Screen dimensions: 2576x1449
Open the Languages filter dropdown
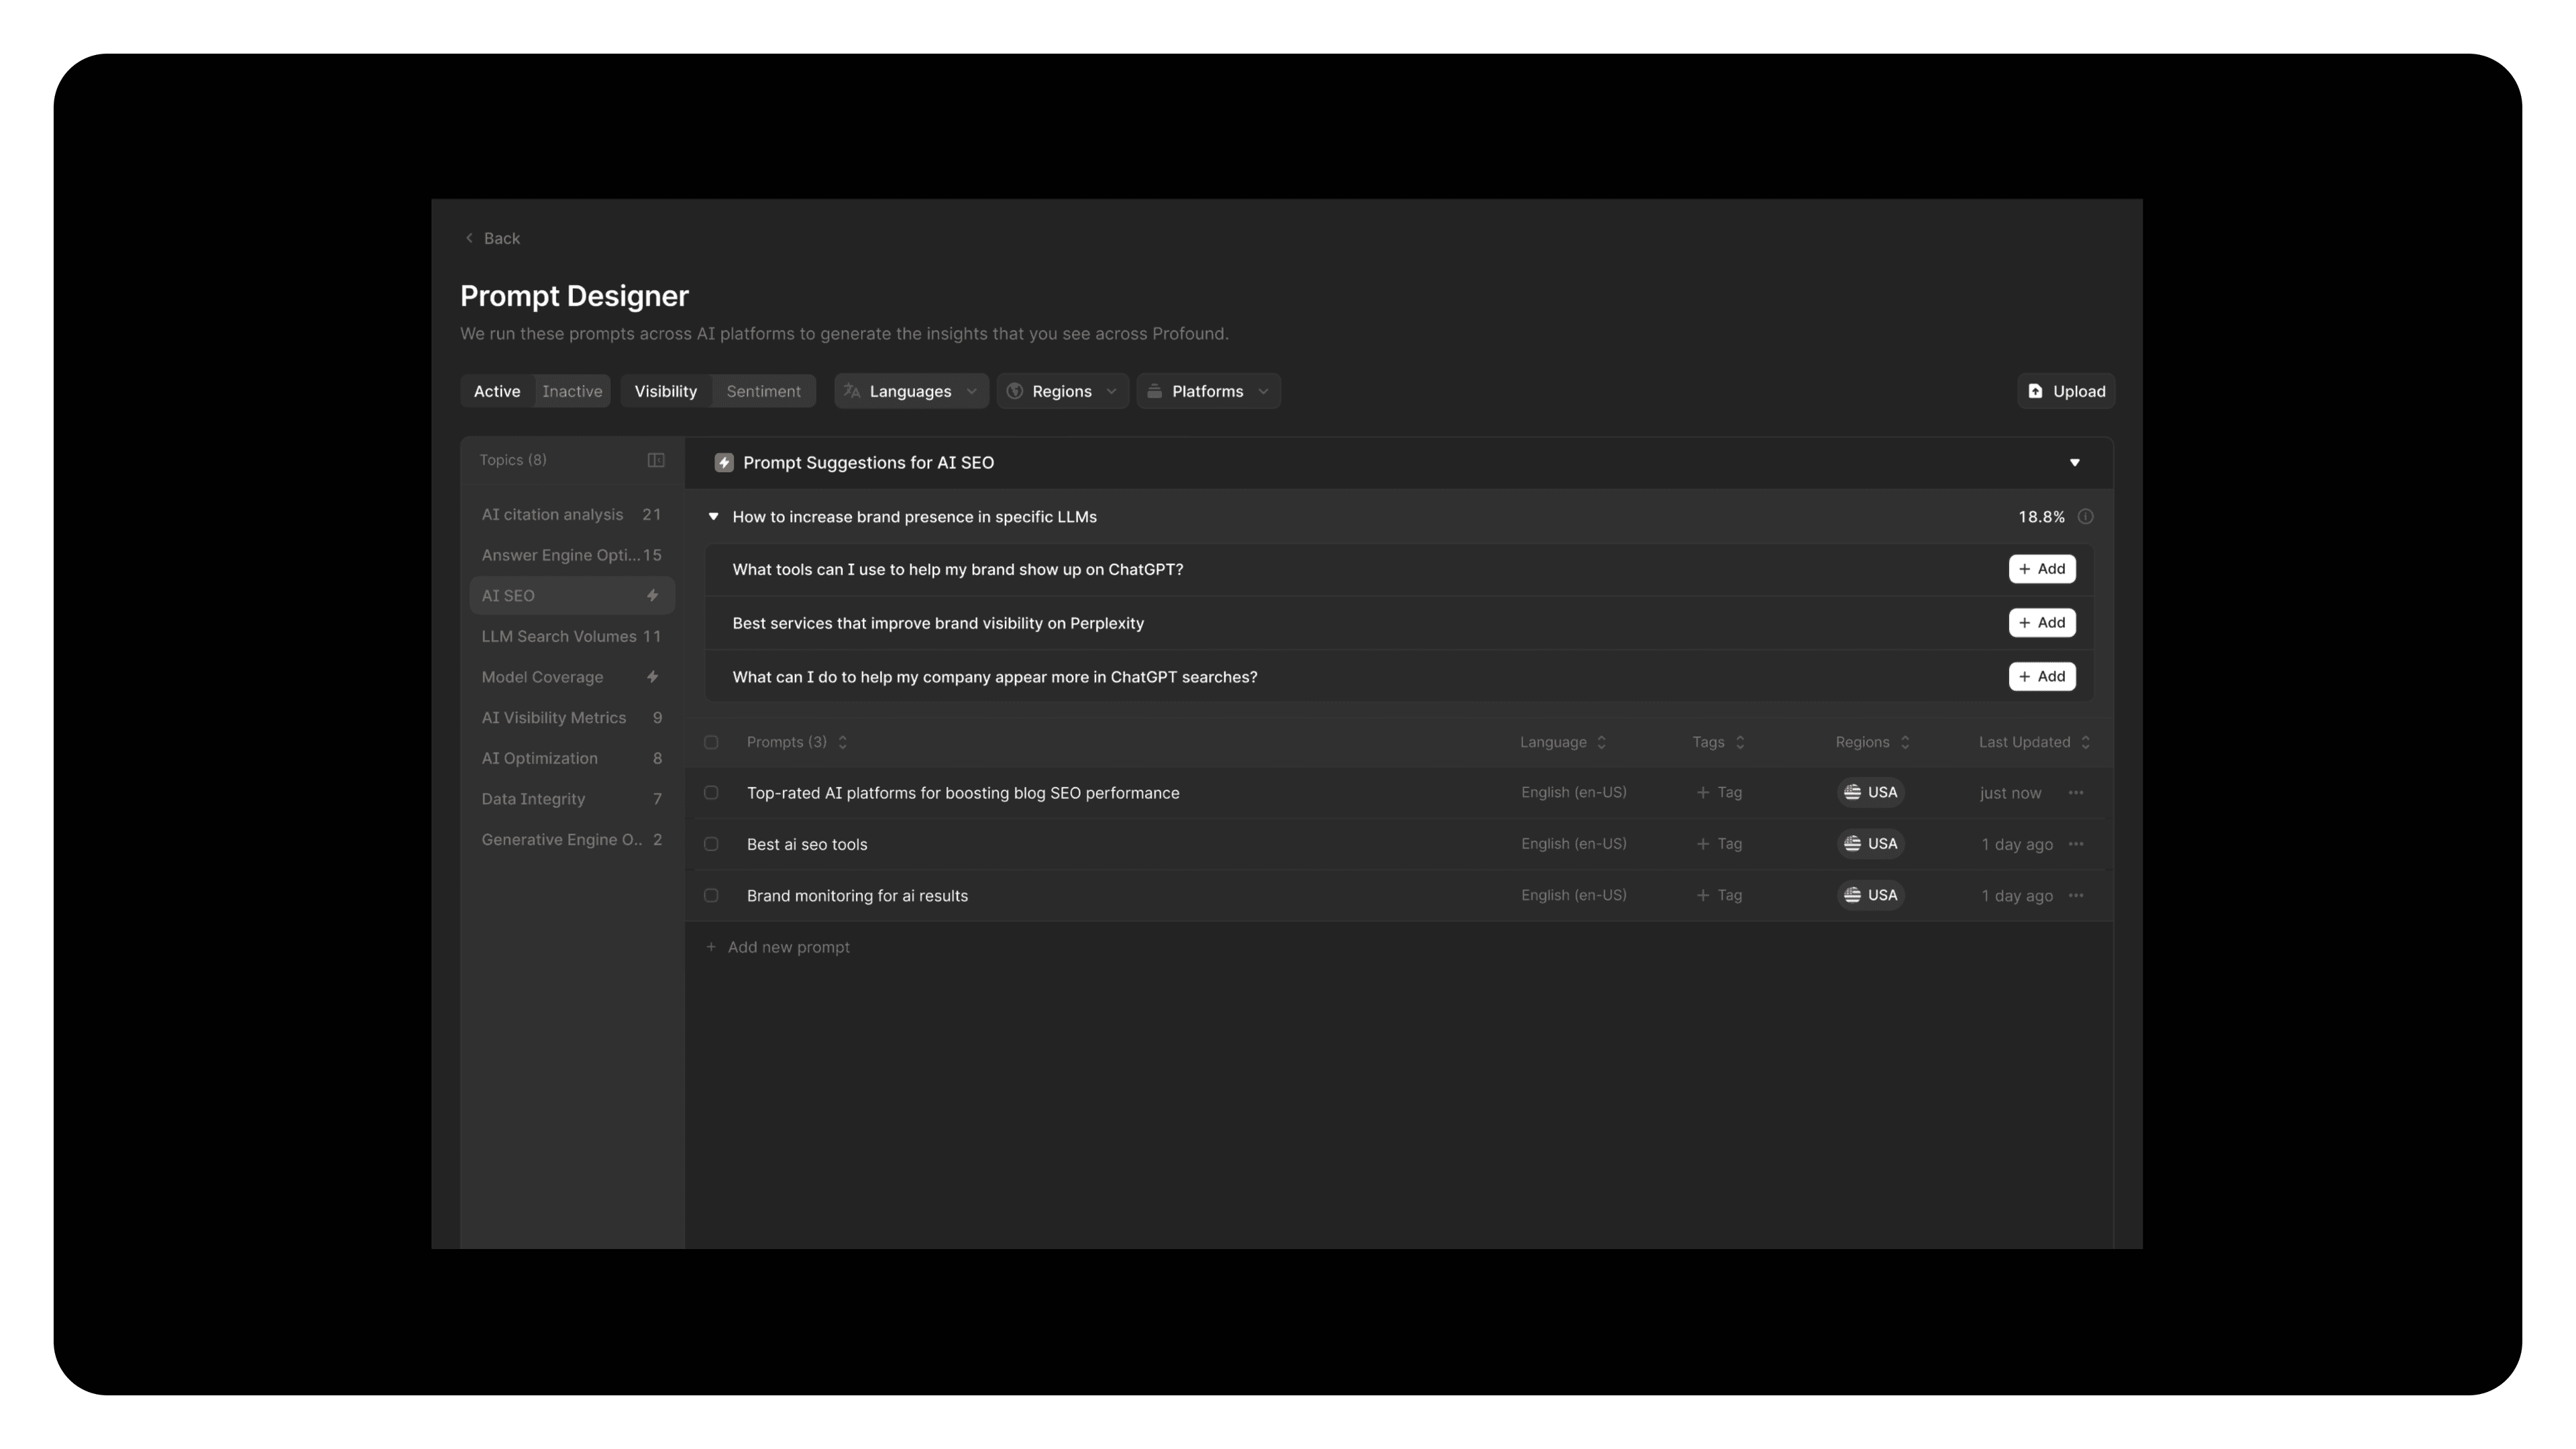click(x=910, y=391)
